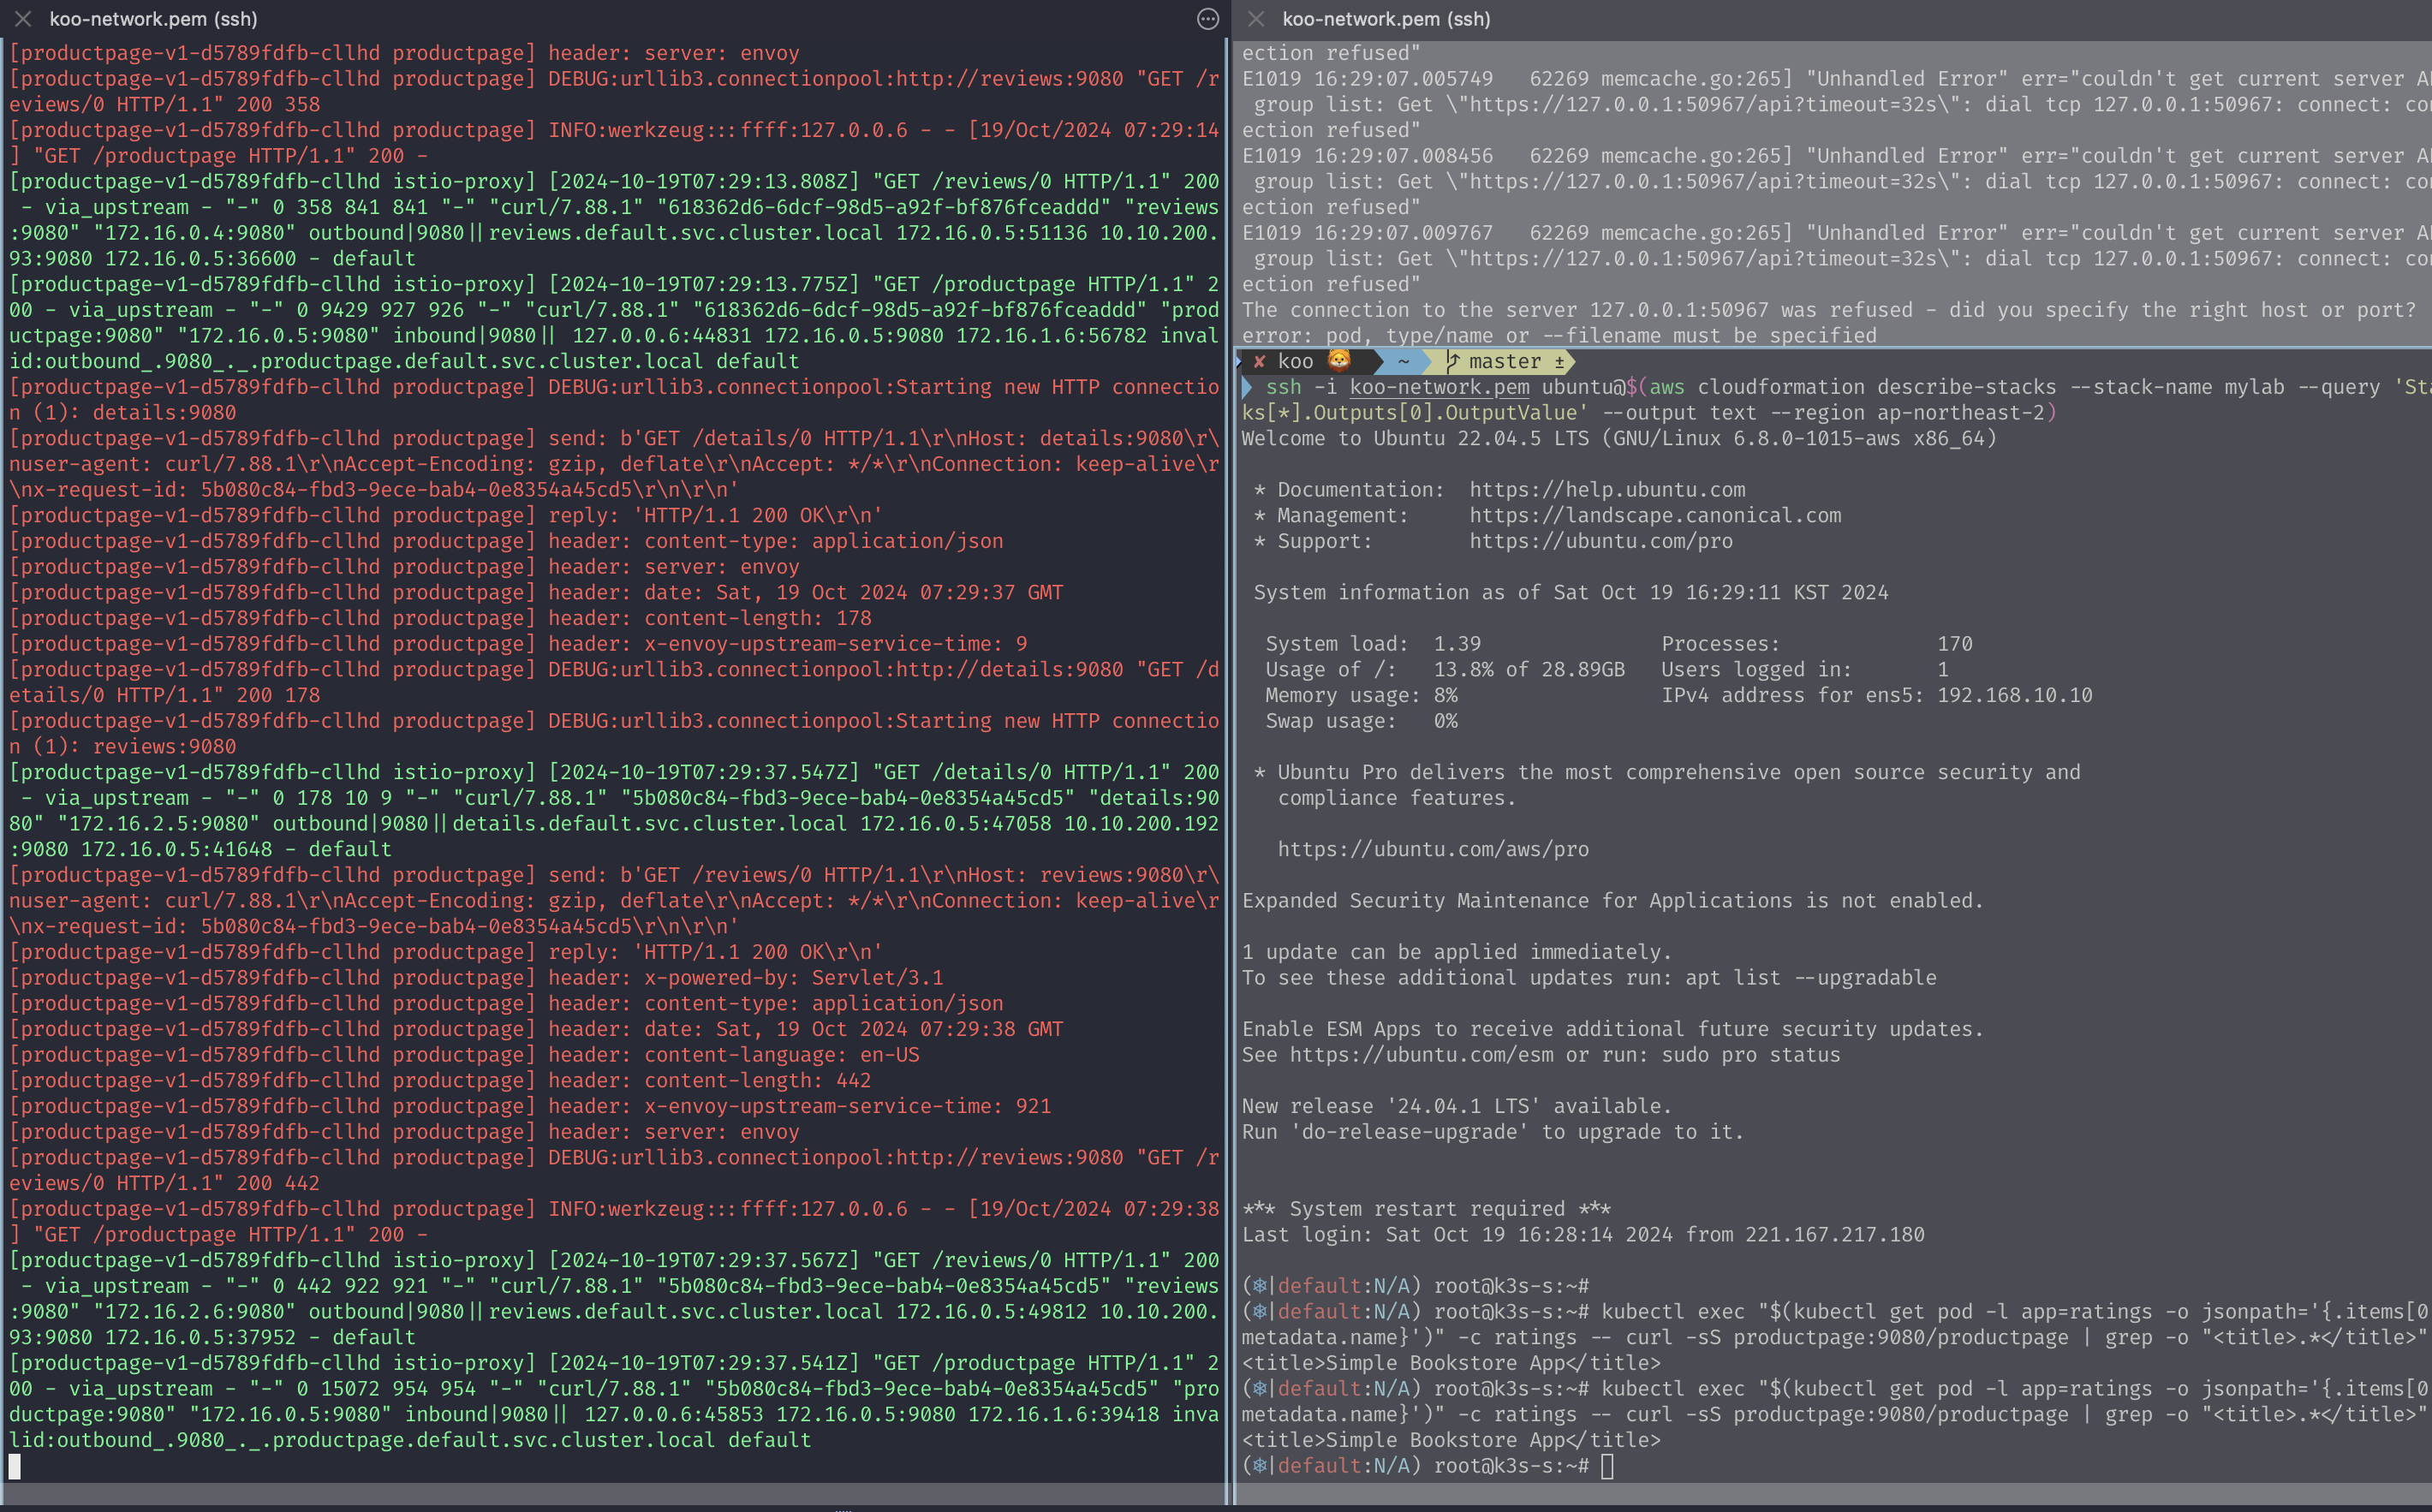2432x1512 pixels.
Task: Click the home tilde prompt segment
Action: (x=1403, y=361)
